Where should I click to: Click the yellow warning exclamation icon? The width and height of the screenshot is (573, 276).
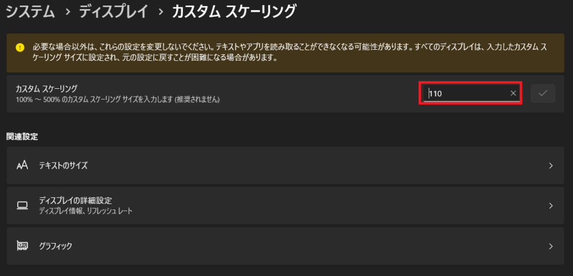[x=20, y=48]
